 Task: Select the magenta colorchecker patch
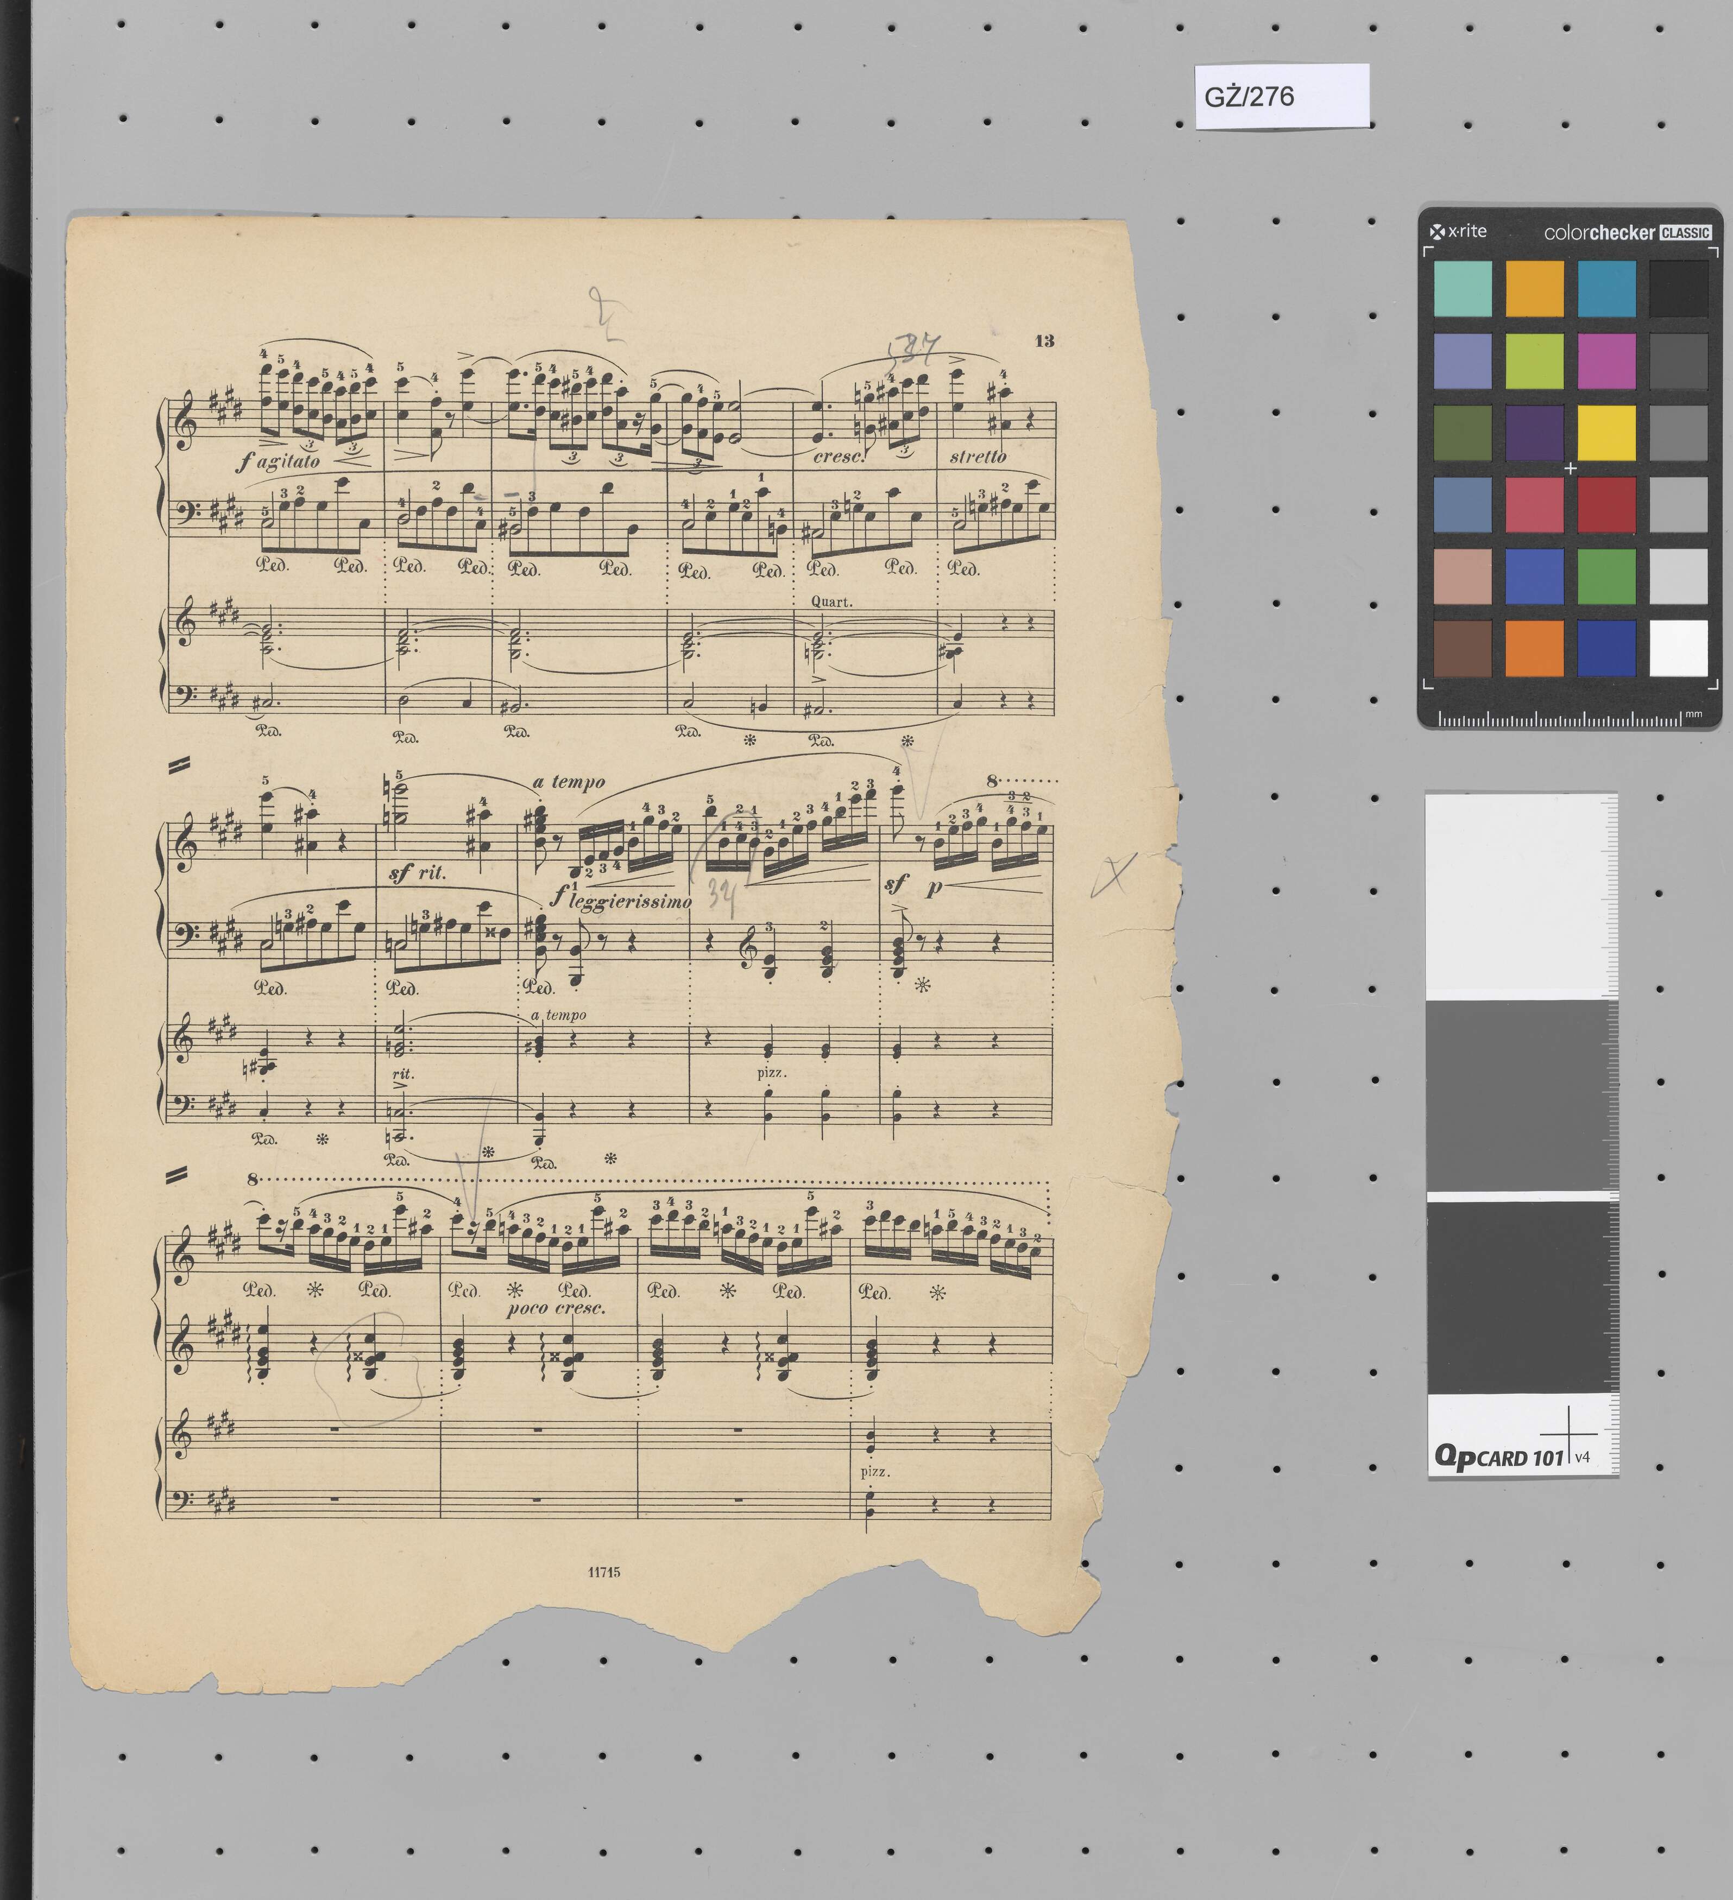coord(1606,361)
